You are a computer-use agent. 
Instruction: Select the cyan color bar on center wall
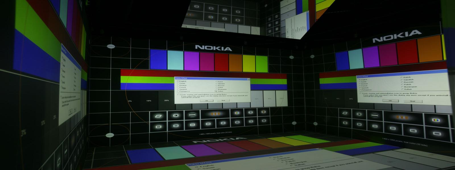(x=175, y=60)
